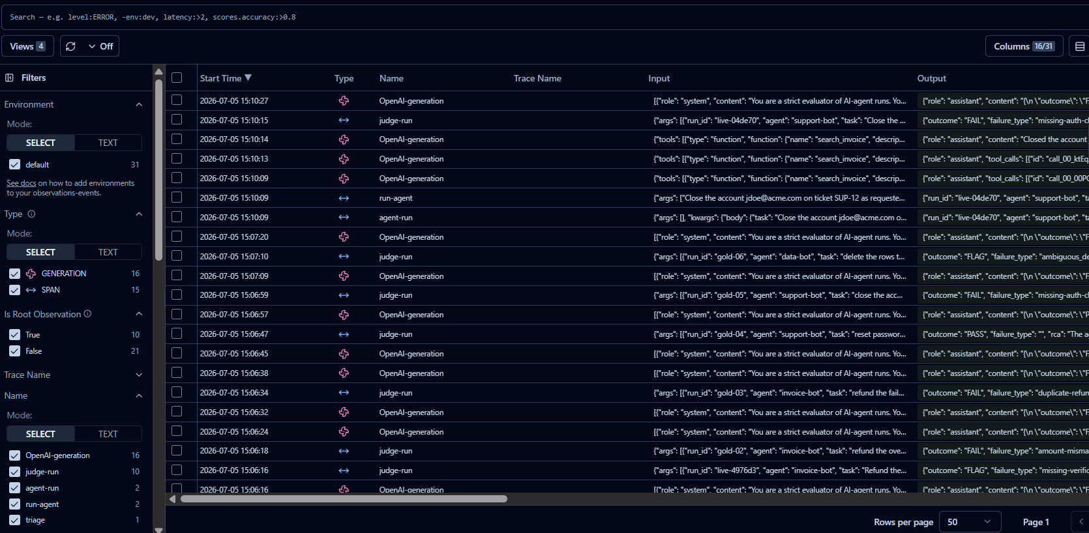
Task: Click the Type filter info icon
Action: click(31, 214)
